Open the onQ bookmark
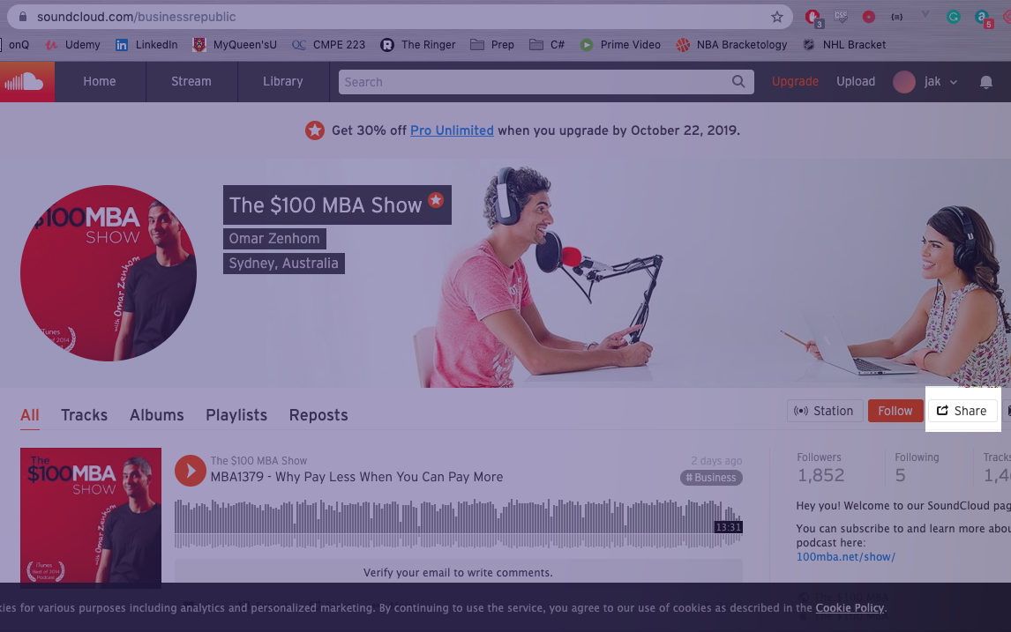This screenshot has width=1011, height=632. click(x=16, y=44)
